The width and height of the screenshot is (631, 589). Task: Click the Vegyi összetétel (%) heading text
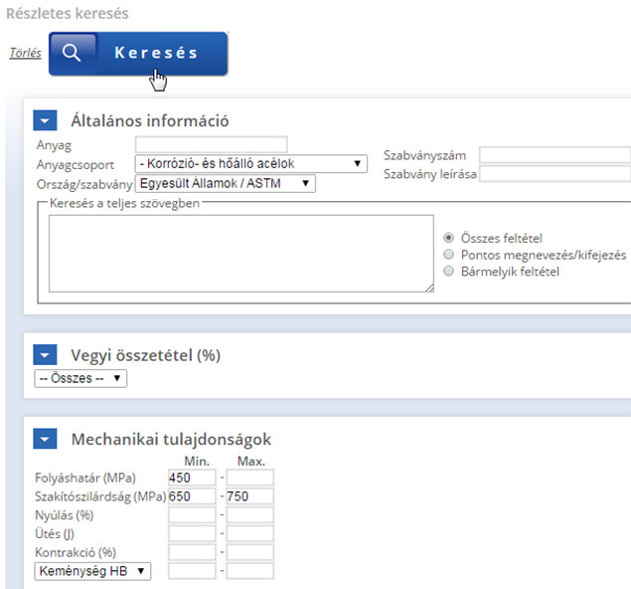(x=146, y=355)
